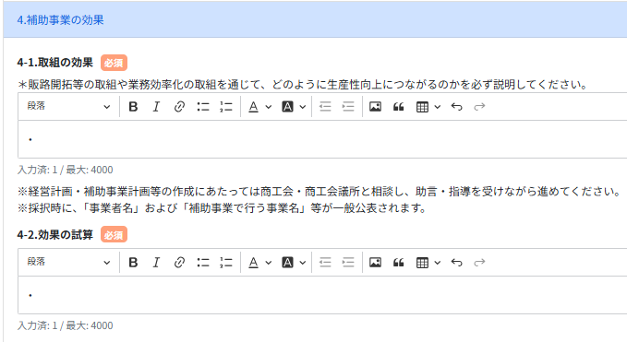Click the 4-1.取組の効果 label
Image resolution: width=627 pixels, height=342 pixels.
(x=55, y=63)
